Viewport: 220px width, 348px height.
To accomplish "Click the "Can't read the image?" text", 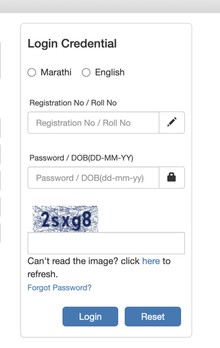I will [x=73, y=261].
